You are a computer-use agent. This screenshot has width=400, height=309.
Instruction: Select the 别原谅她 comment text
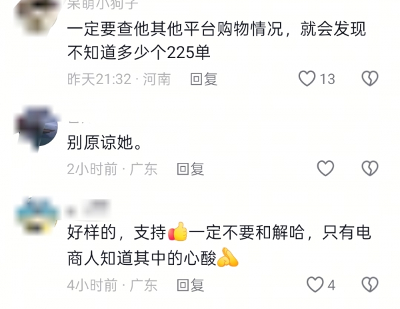104,142
